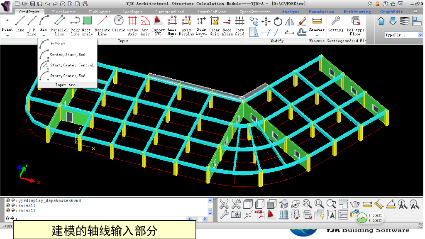The height and width of the screenshot is (239, 425).
Task: Expand the Point tool dropdown arrow
Action: pyautogui.click(x=7, y=36)
